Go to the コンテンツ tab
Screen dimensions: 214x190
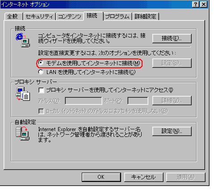[70, 17]
